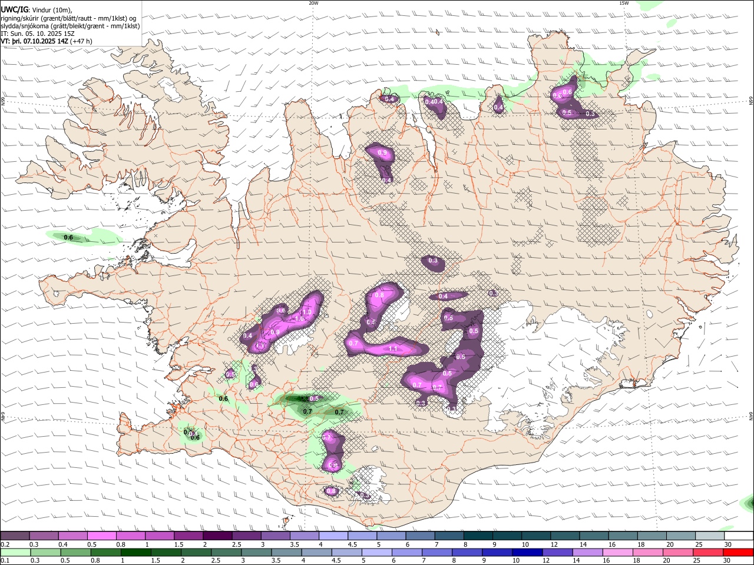Click the '0.1' label in bottom legend row
The width and height of the screenshot is (754, 565).
click(5, 560)
